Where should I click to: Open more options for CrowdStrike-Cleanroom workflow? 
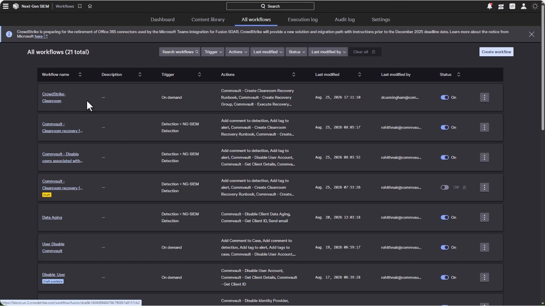click(x=485, y=97)
